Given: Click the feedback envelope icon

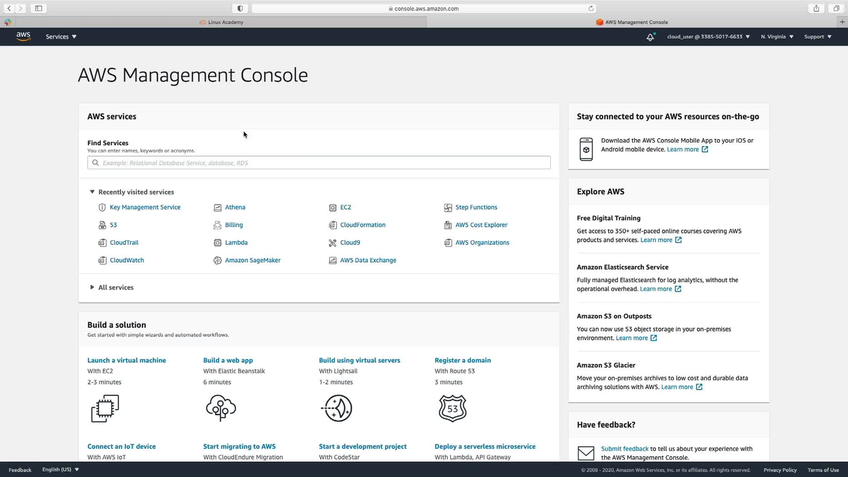Looking at the screenshot, I should pyautogui.click(x=586, y=453).
